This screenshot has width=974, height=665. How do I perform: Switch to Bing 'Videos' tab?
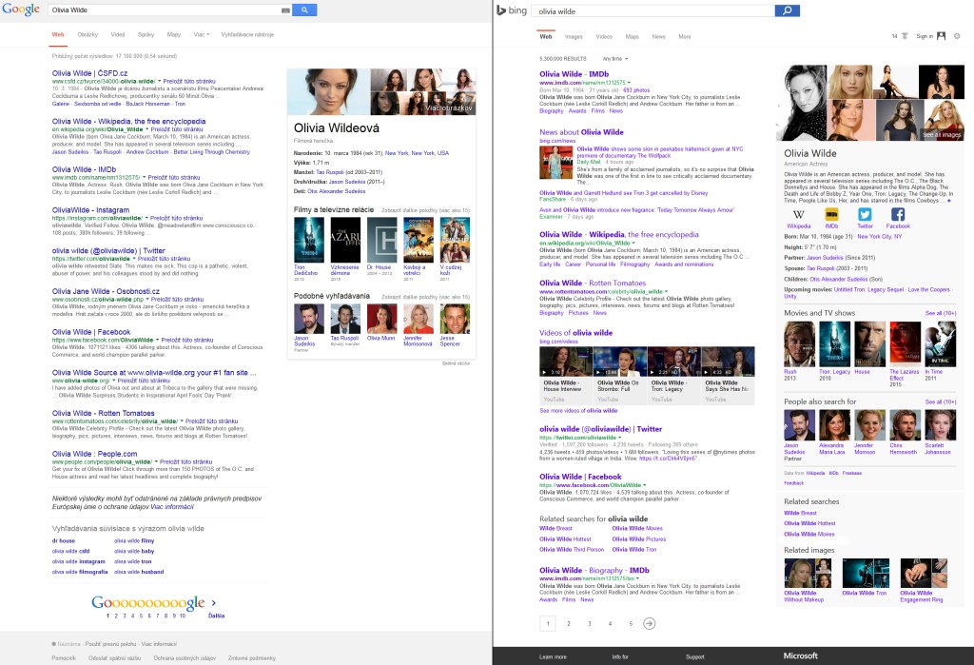pos(603,37)
